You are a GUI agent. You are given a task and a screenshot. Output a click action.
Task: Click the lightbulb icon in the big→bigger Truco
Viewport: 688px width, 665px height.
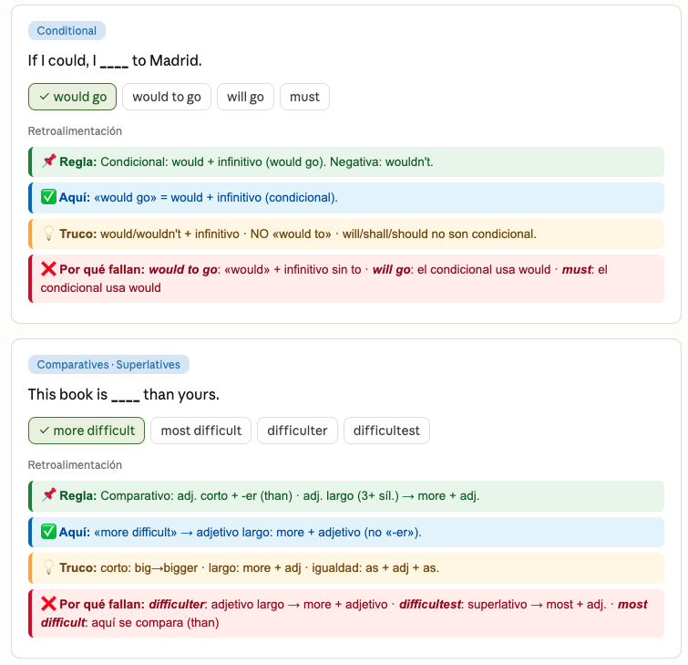click(x=48, y=567)
